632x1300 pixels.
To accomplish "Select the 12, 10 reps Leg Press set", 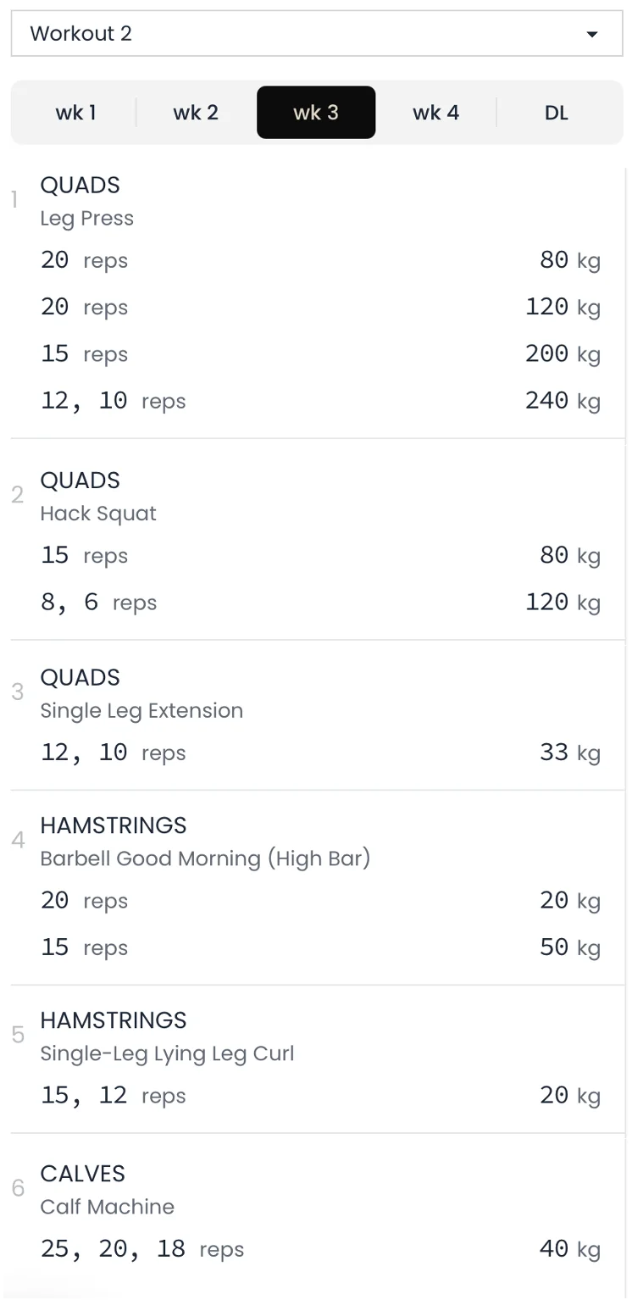I will click(113, 401).
